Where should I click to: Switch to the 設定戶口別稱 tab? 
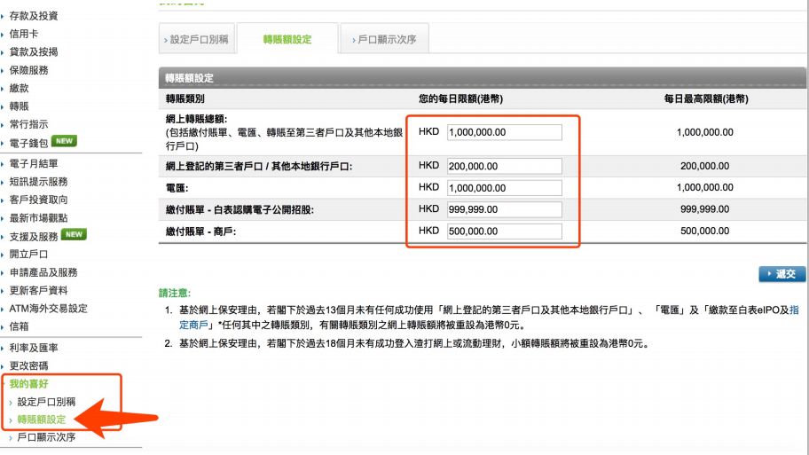pyautogui.click(x=197, y=39)
